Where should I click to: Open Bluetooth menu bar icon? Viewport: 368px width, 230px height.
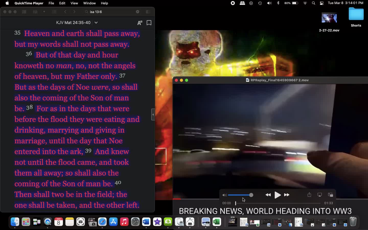[278, 3]
